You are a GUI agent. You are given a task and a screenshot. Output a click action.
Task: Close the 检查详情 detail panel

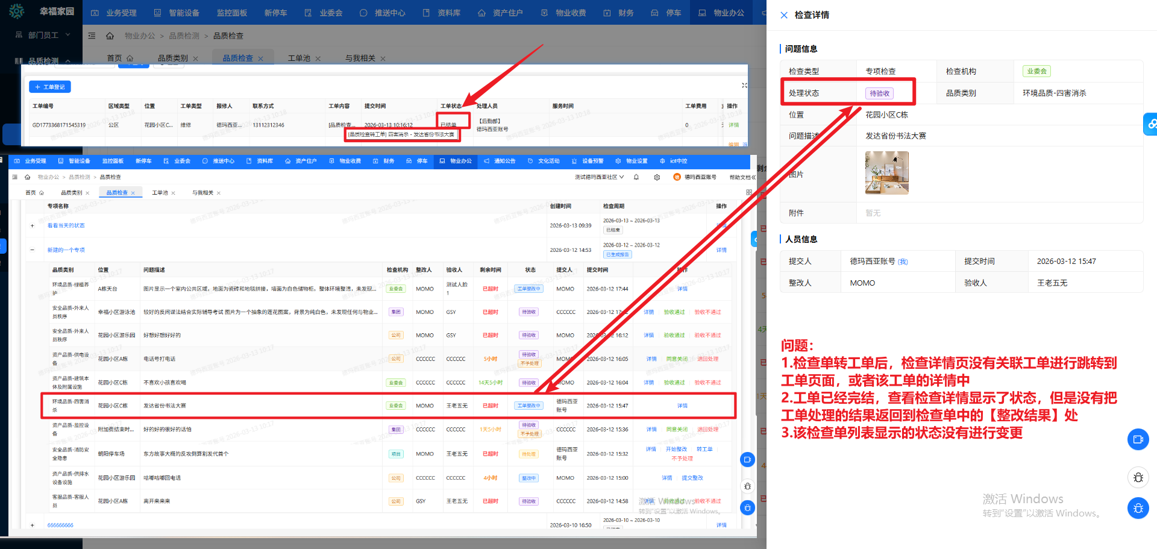click(784, 15)
